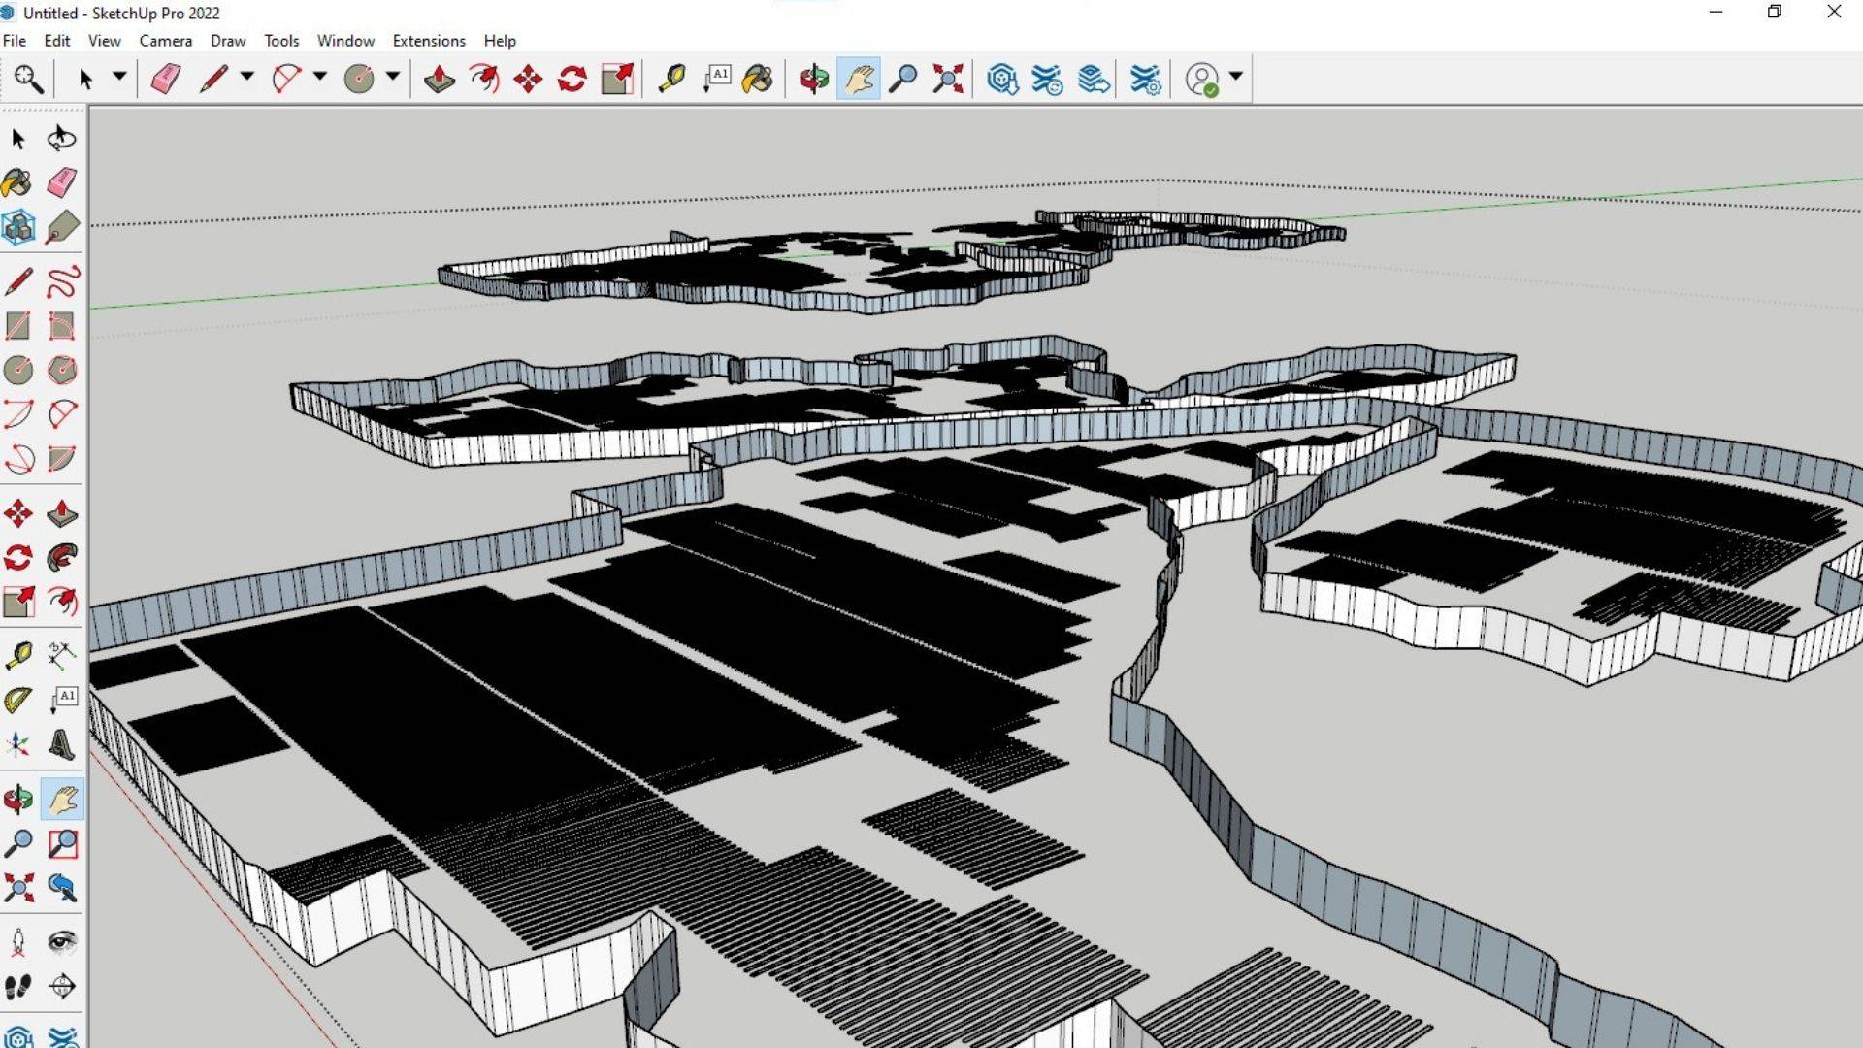Open the 3D Warehouse button

[x=1002, y=79]
